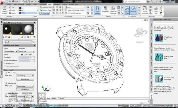Open the Opacity map type dropdown
Image resolution: width=178 pixels, height=108 pixels.
(x=25, y=86)
